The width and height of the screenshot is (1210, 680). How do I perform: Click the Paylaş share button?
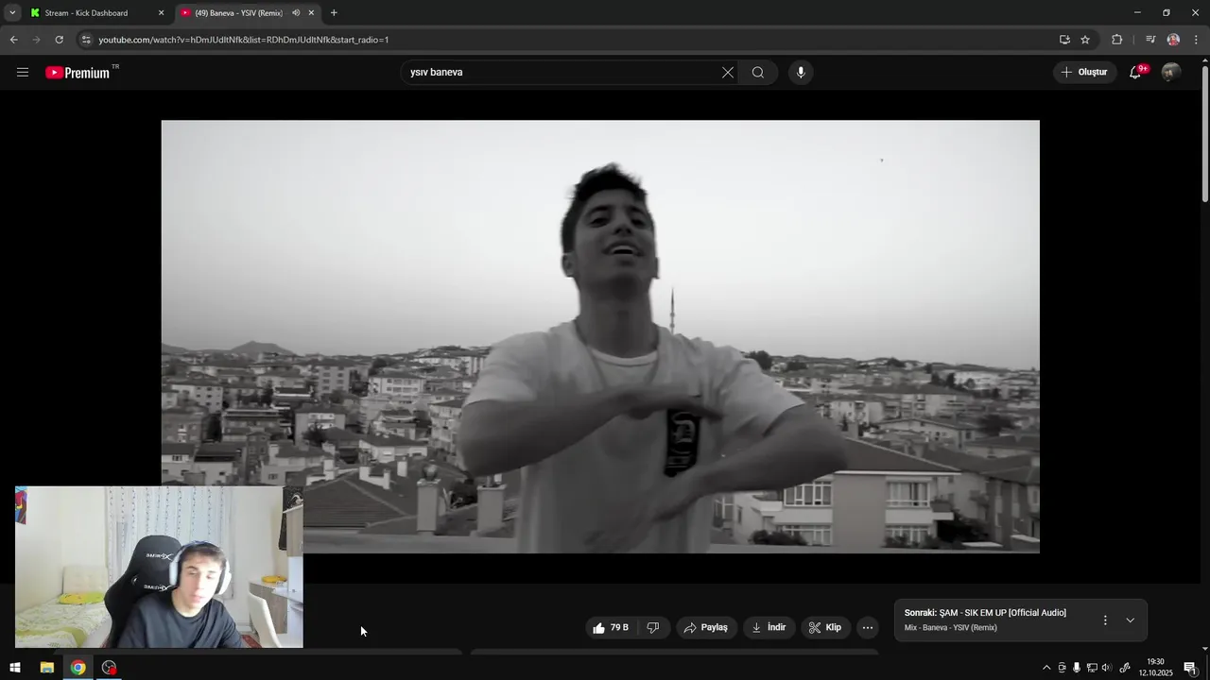click(706, 627)
